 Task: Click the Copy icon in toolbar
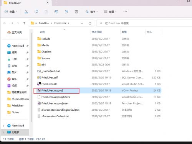tap(36, 12)
